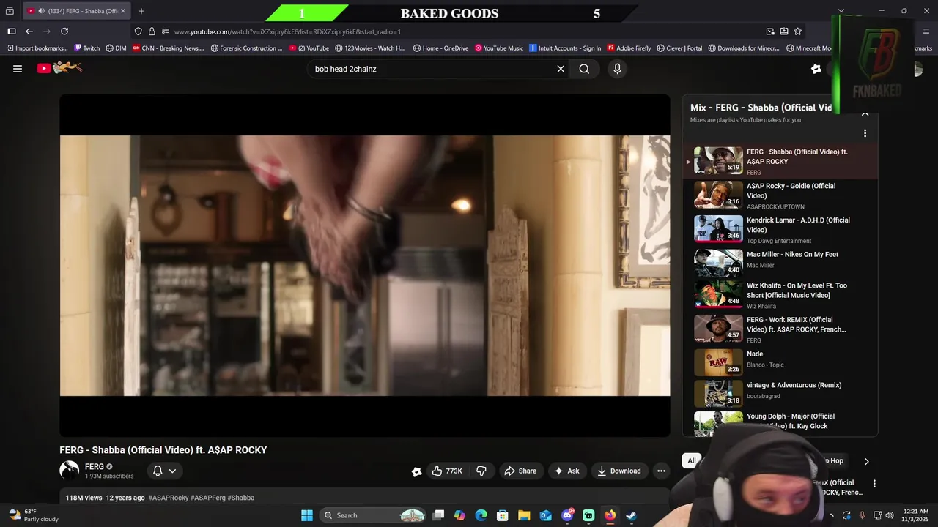Open the Import bookmarks item
This screenshot has width=938, height=527.
(37, 48)
